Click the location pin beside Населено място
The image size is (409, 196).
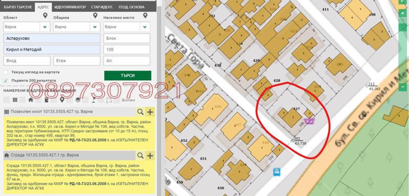click(x=145, y=16)
